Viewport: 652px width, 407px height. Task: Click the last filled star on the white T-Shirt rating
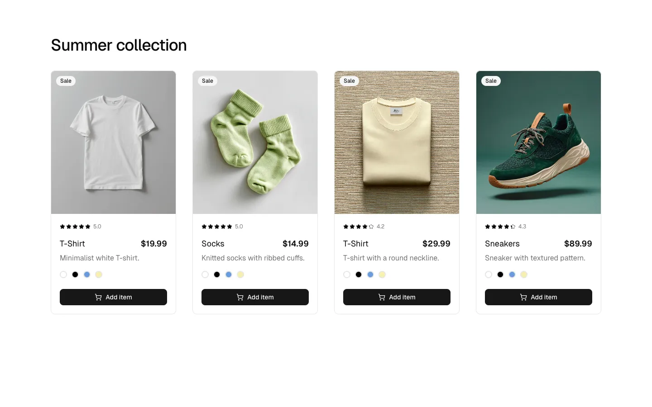point(87,226)
